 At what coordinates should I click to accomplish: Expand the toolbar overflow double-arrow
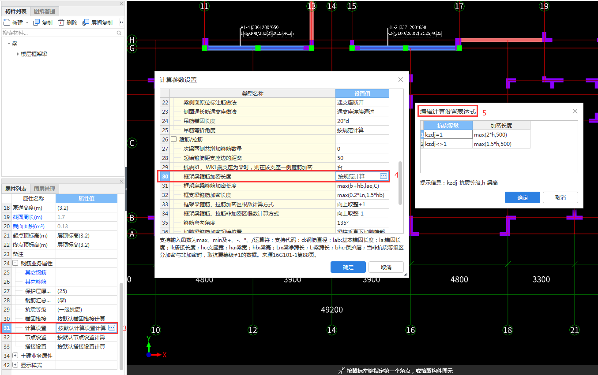(121, 22)
